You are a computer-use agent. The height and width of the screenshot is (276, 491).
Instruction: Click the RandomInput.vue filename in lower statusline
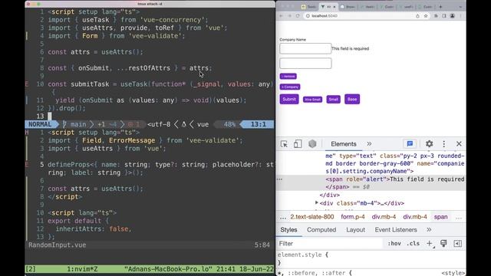click(58, 245)
